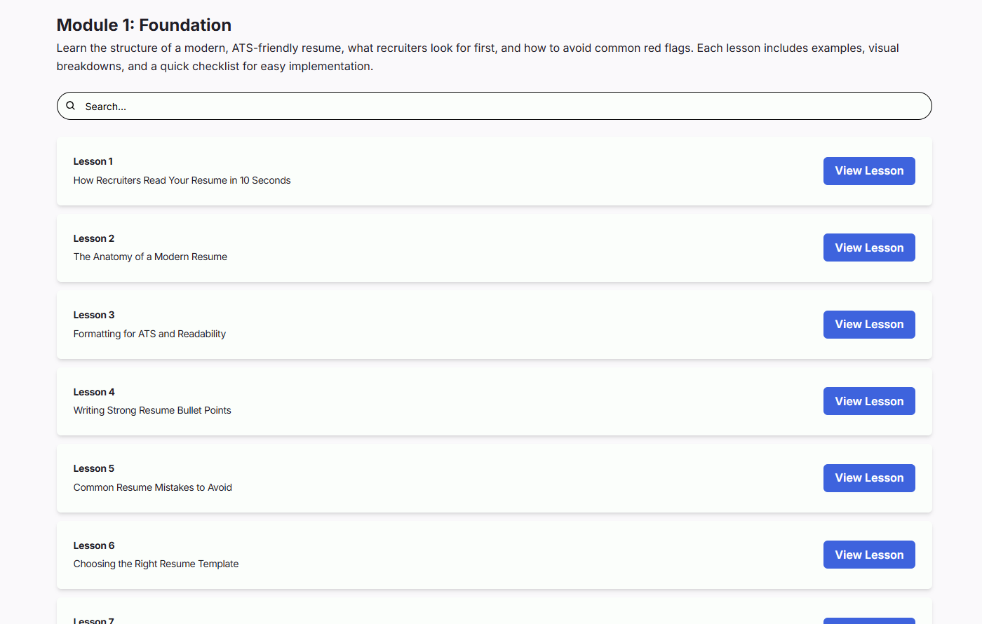Select the Module 1: Foundation heading
982x624 pixels.
[x=144, y=25]
